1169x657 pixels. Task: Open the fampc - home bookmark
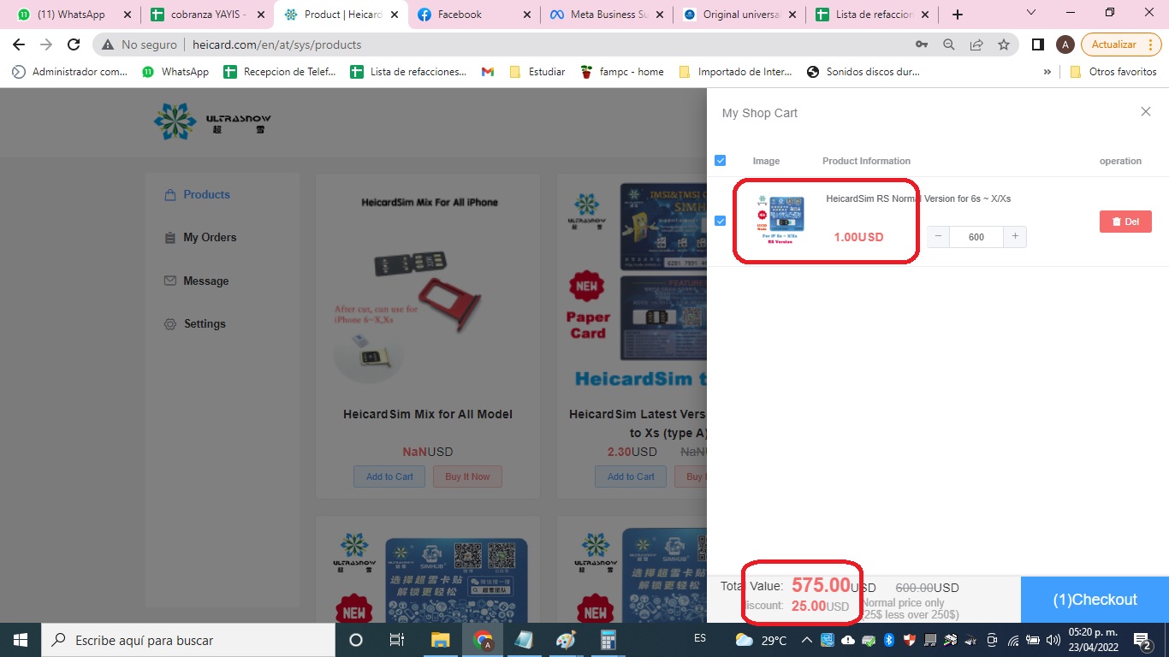point(622,72)
